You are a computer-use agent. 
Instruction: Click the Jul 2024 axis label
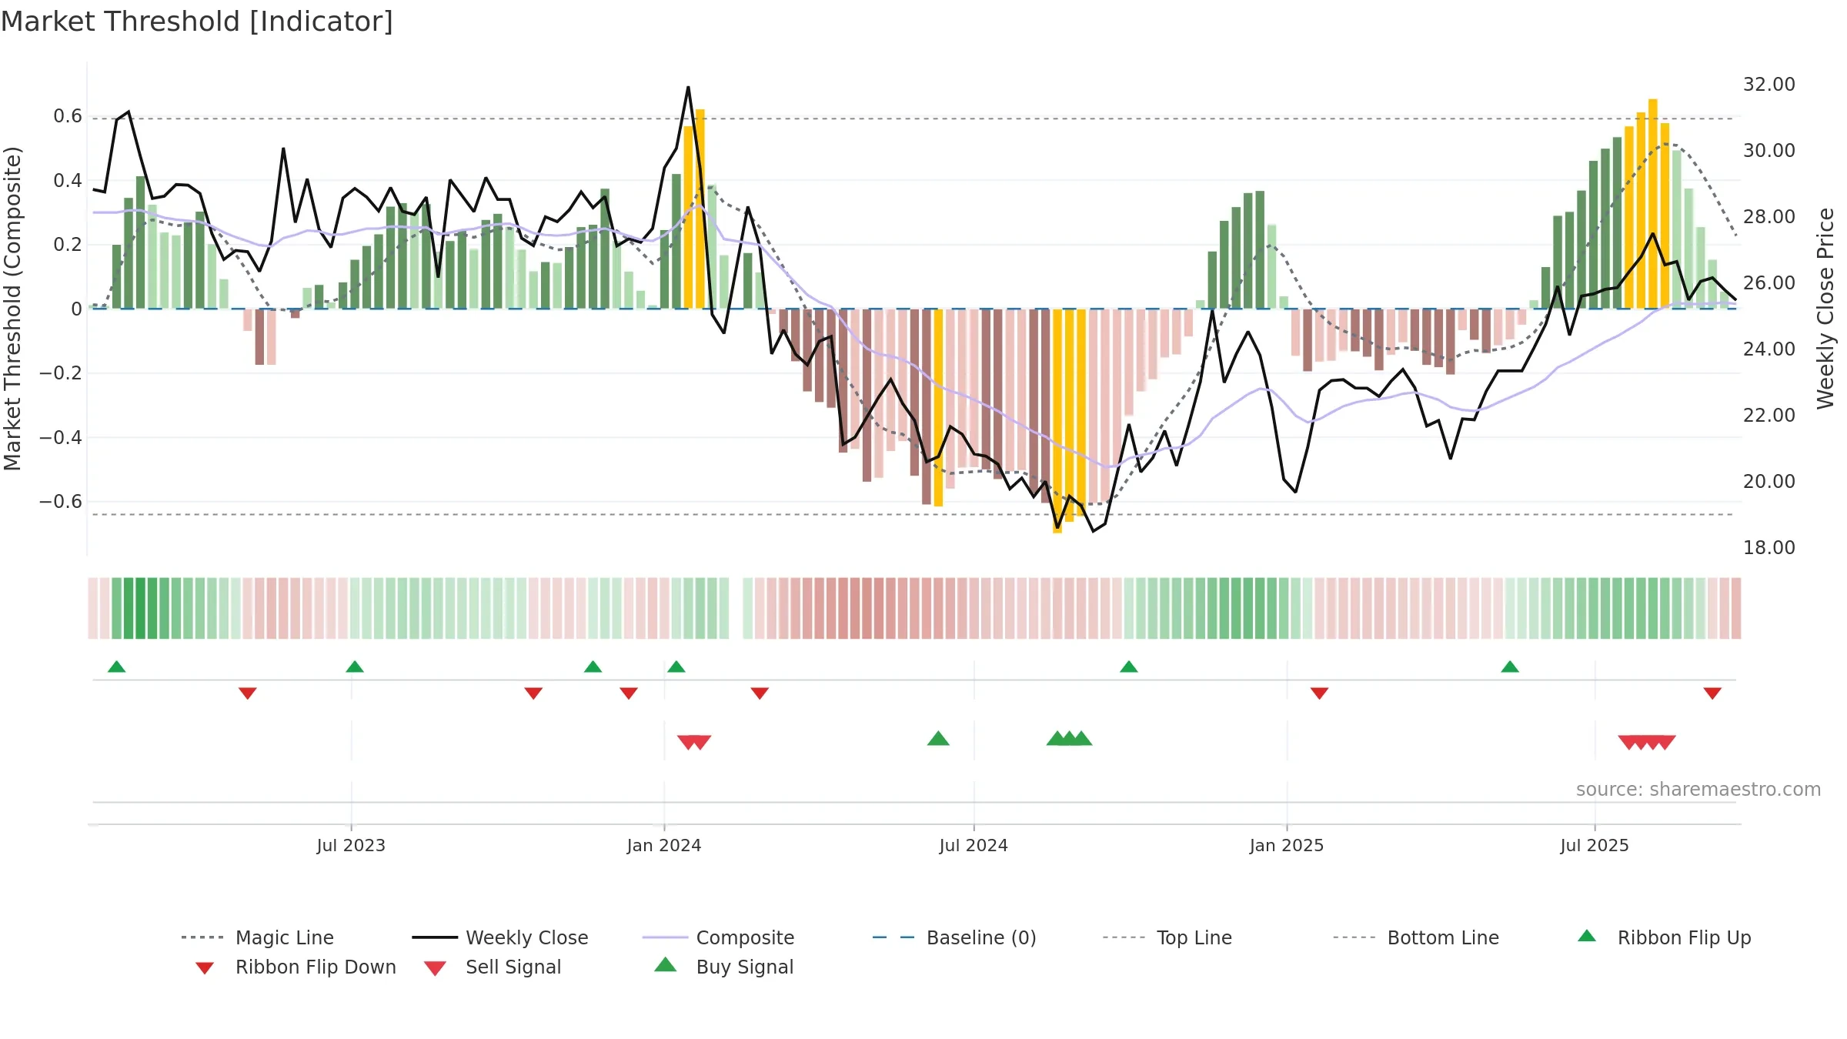point(974,845)
